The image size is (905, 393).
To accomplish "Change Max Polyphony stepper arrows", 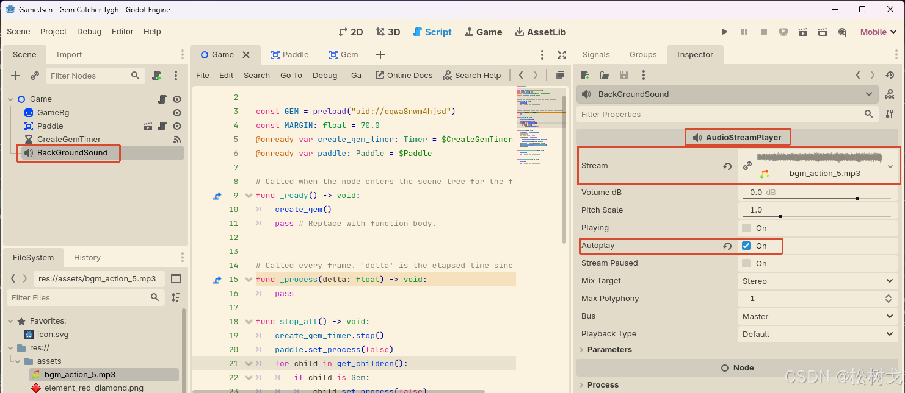I will pyautogui.click(x=889, y=299).
